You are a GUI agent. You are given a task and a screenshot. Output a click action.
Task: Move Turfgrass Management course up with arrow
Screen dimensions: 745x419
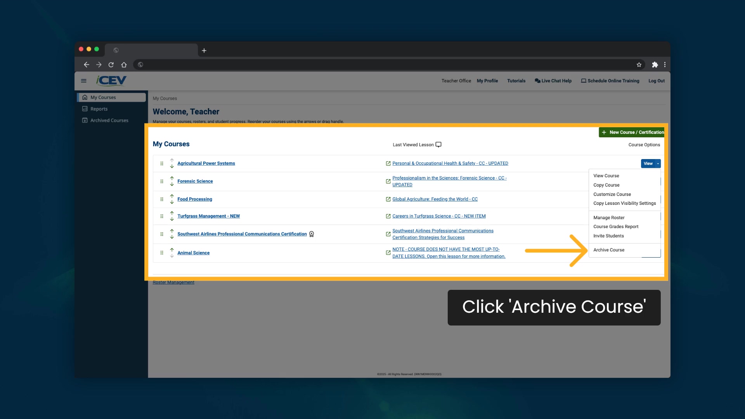point(172,213)
